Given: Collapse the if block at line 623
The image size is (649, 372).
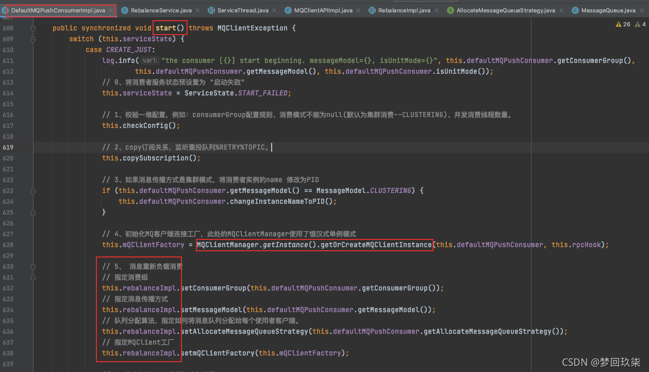Looking at the screenshot, I should pyautogui.click(x=34, y=191).
